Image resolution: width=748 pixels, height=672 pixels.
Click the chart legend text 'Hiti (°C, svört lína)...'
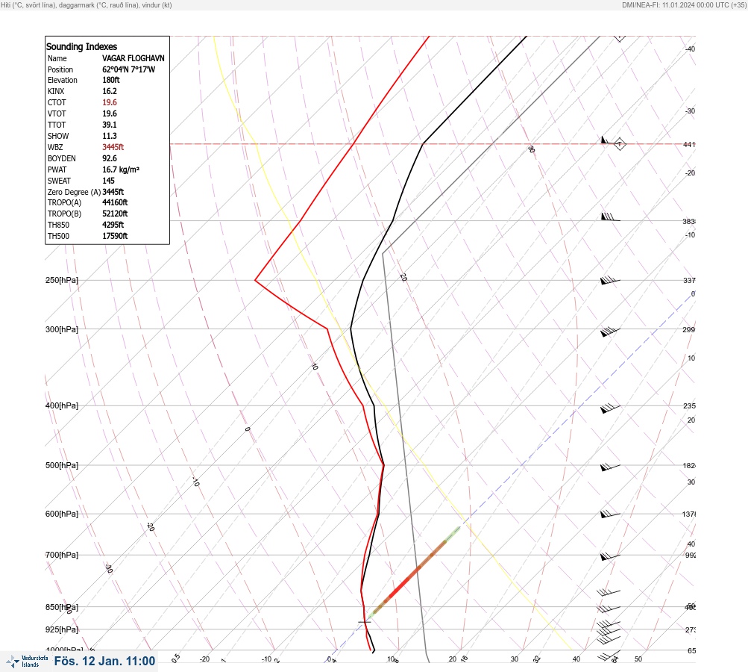[87, 5]
